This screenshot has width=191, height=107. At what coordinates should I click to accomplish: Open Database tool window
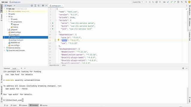pos(190,22)
